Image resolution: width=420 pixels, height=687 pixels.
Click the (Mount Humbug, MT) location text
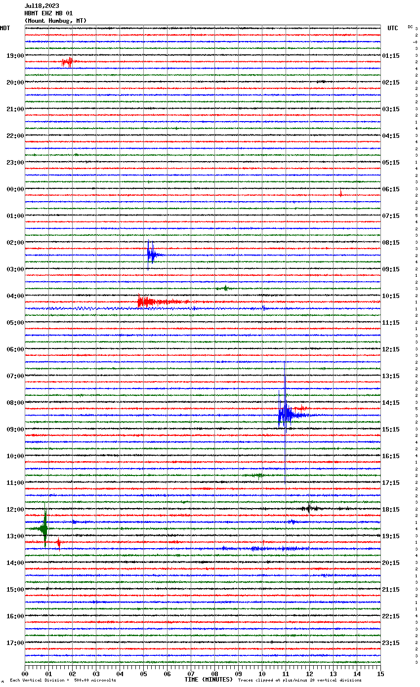coord(55,21)
